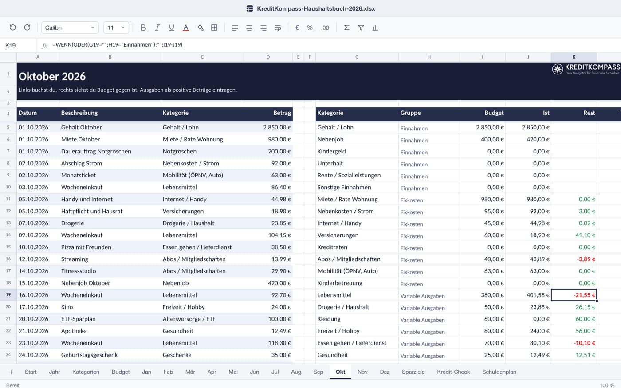Toggle bold formatting

point(143,27)
